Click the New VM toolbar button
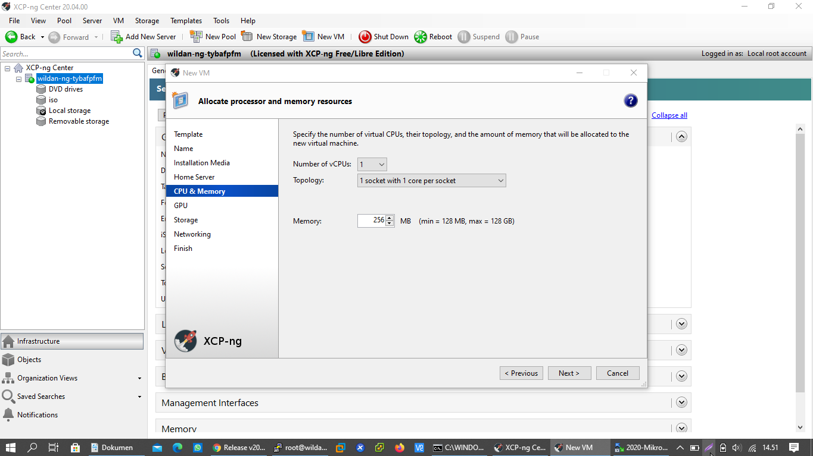Screen dimensions: 813x456 coord(323,36)
